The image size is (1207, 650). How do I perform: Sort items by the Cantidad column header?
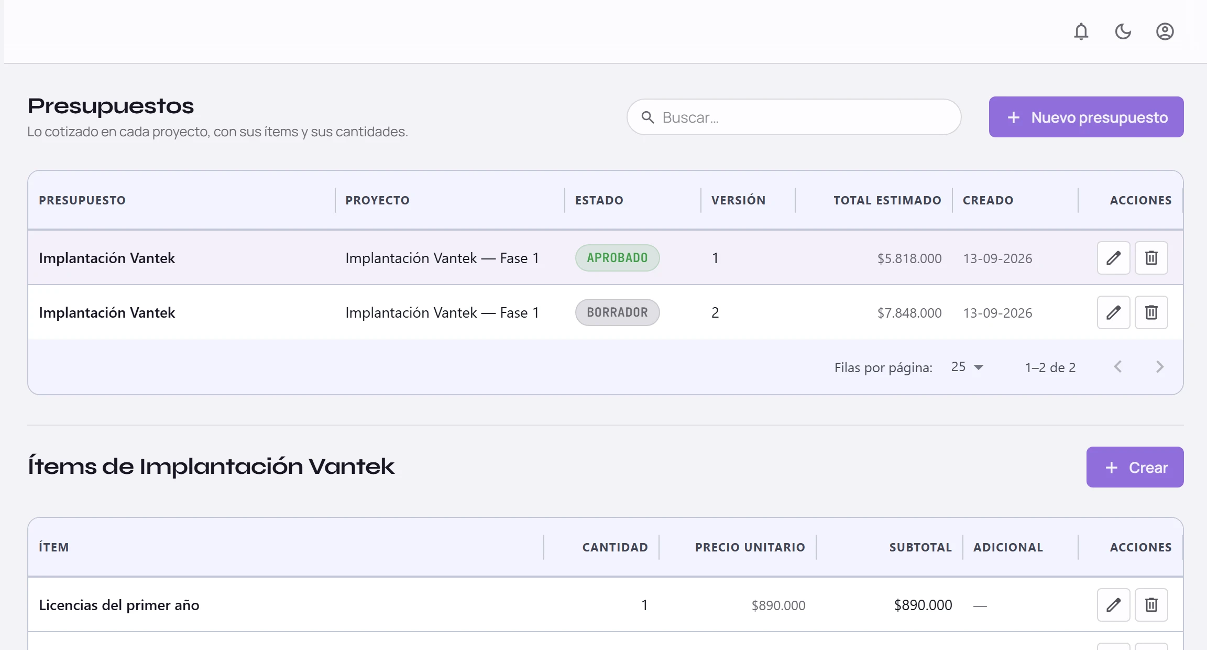coord(615,547)
